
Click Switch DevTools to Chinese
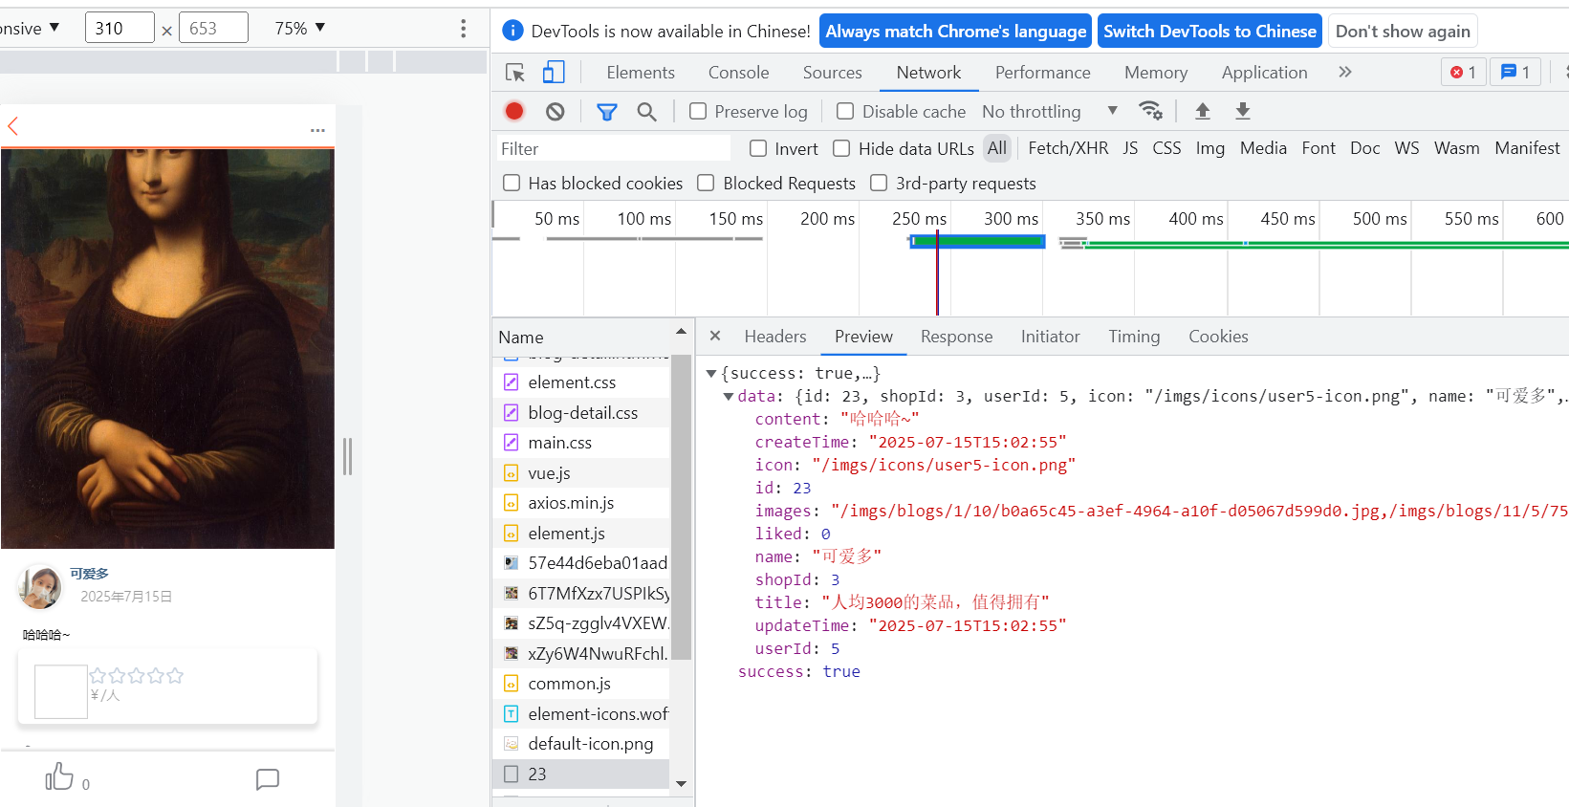tap(1209, 31)
